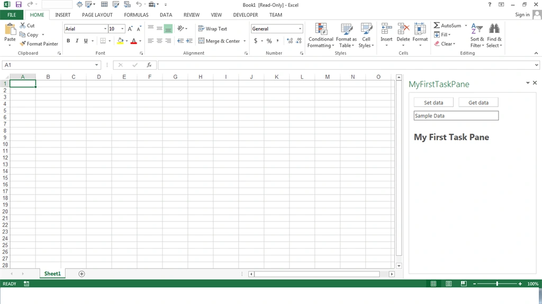
Task: Open the DEVELOPER ribbon tab
Action: pos(246,15)
